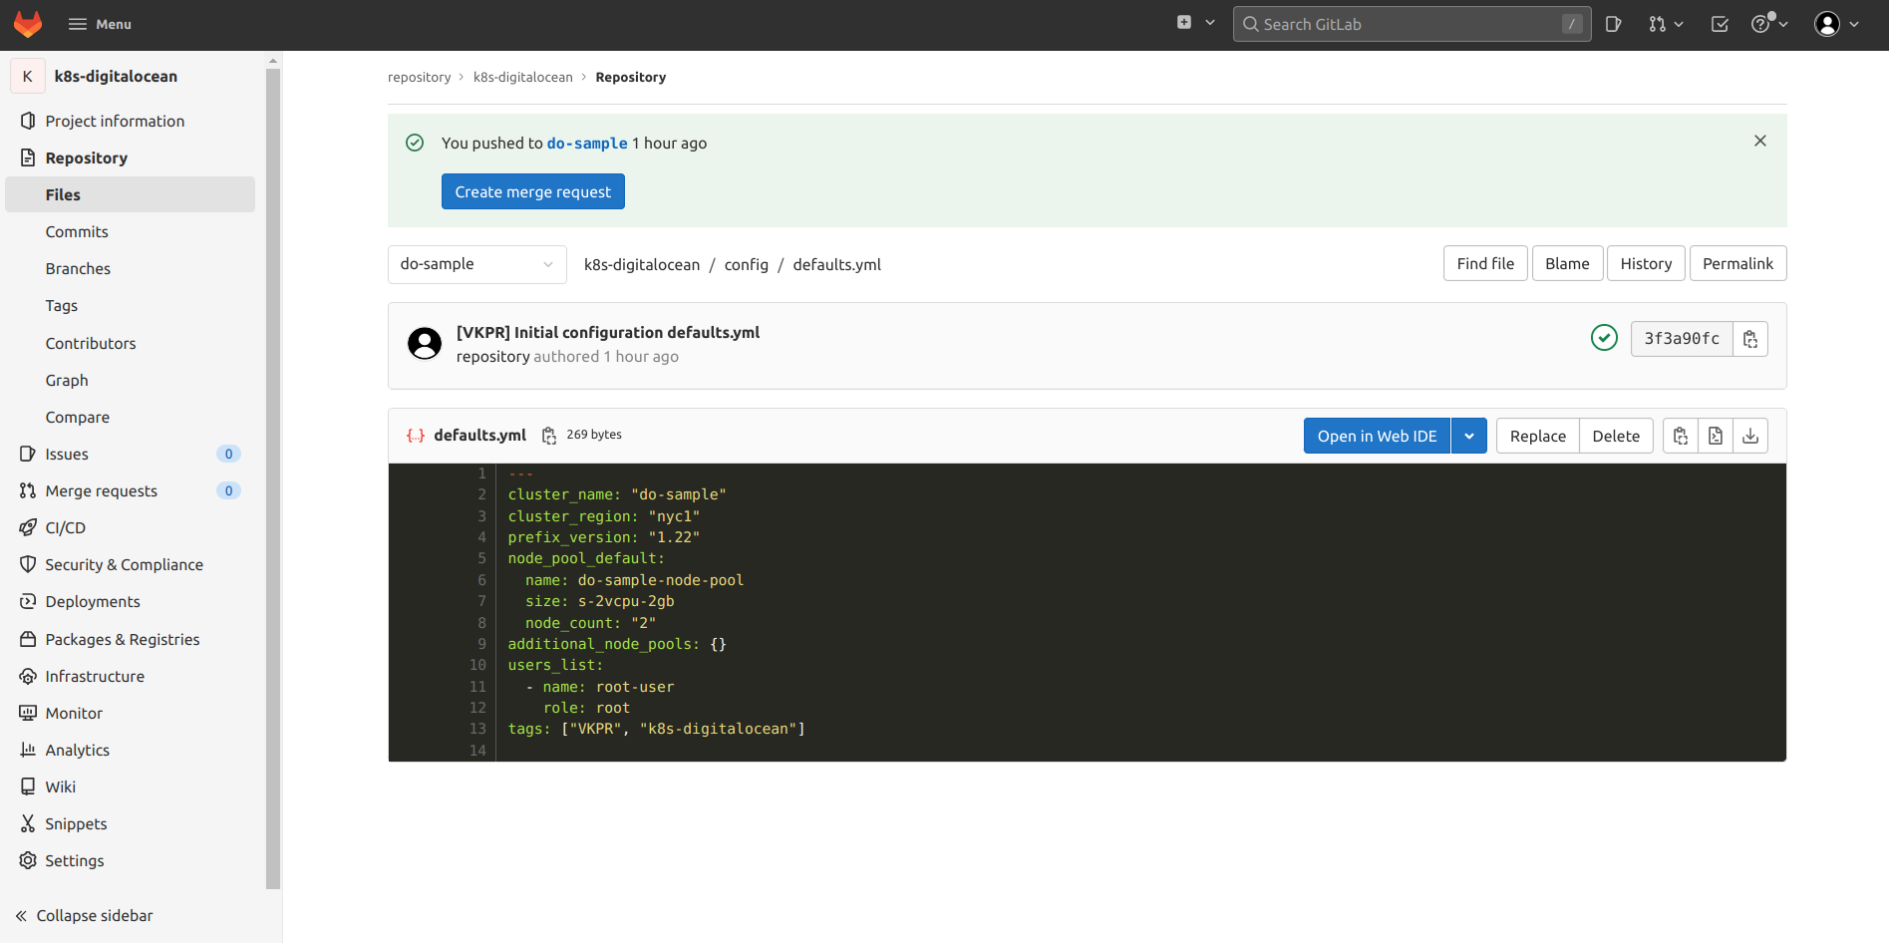Image resolution: width=1889 pixels, height=943 pixels.
Task: Go to Commits page
Action: 77,231
